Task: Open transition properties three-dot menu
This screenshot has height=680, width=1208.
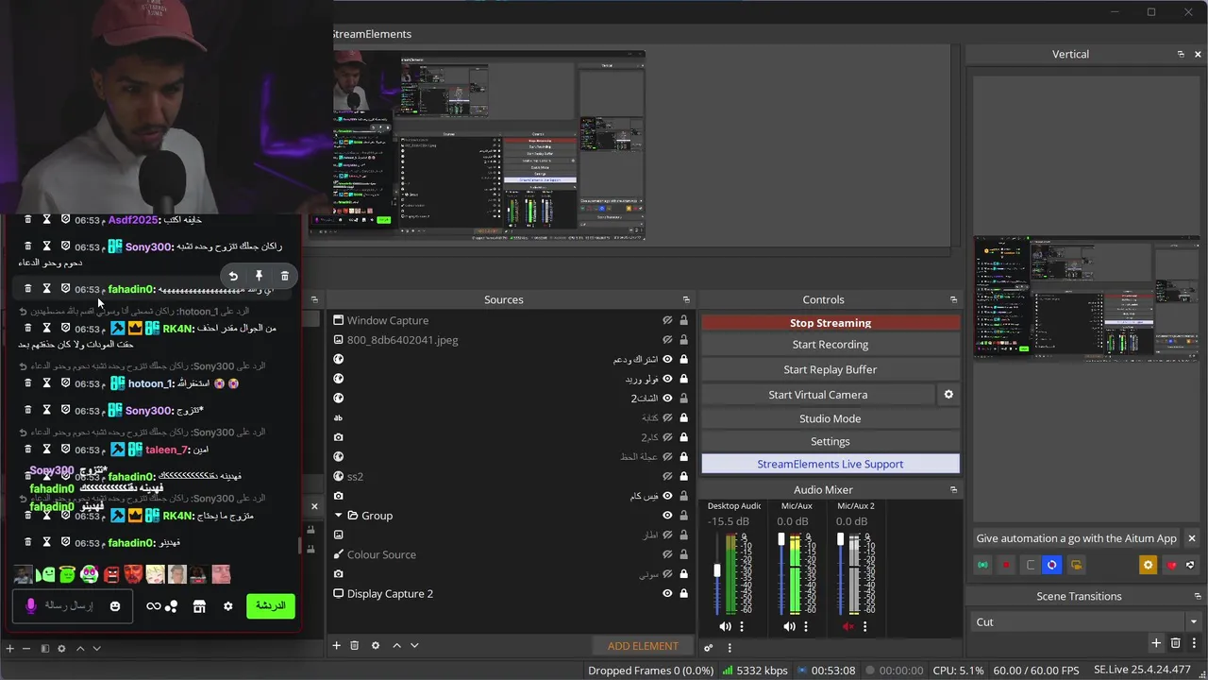Action: (x=1194, y=642)
